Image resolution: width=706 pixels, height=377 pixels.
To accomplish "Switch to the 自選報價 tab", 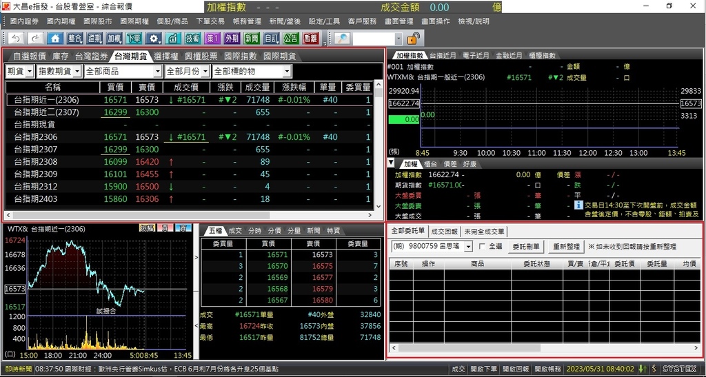I will tap(29, 57).
